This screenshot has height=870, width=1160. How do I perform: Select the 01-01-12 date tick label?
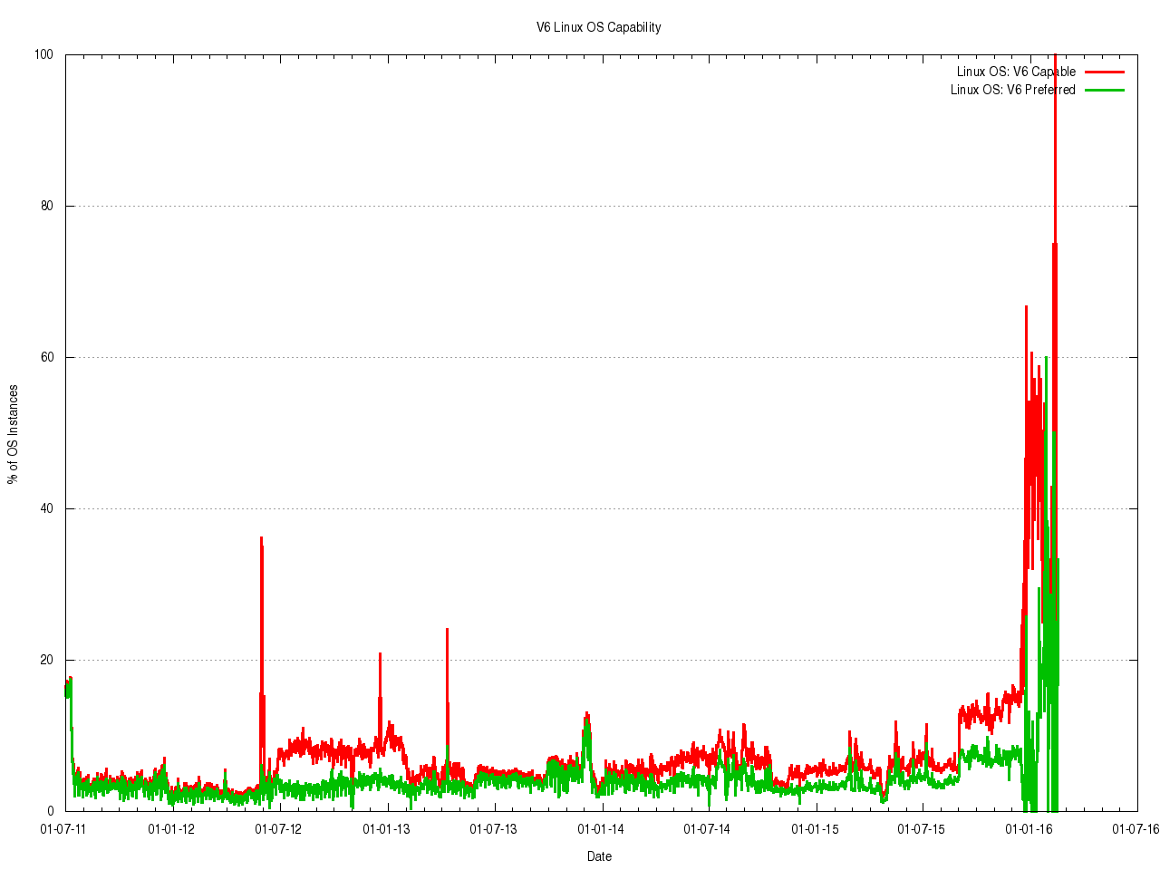pos(171,828)
